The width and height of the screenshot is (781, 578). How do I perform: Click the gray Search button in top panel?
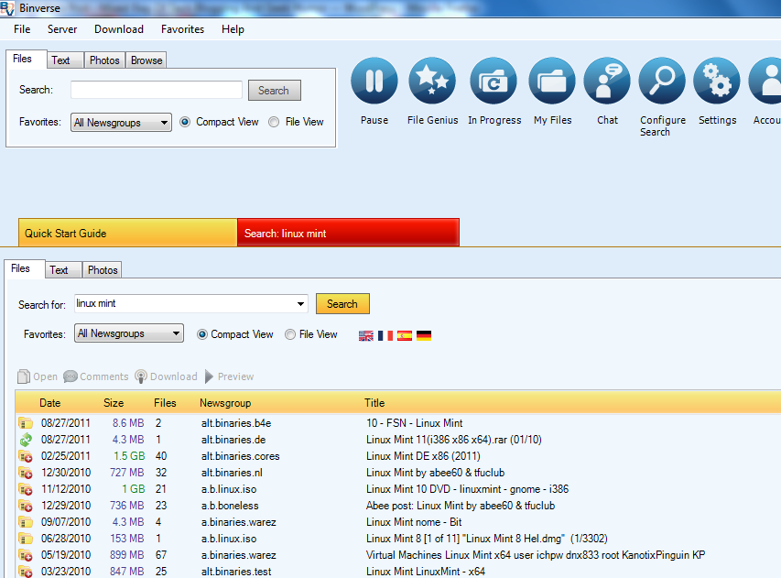coord(275,90)
